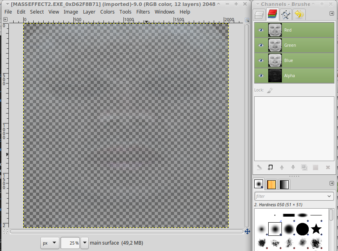Select the thin horizontal line brush
Screen dimensions: 338x251
coord(316,215)
